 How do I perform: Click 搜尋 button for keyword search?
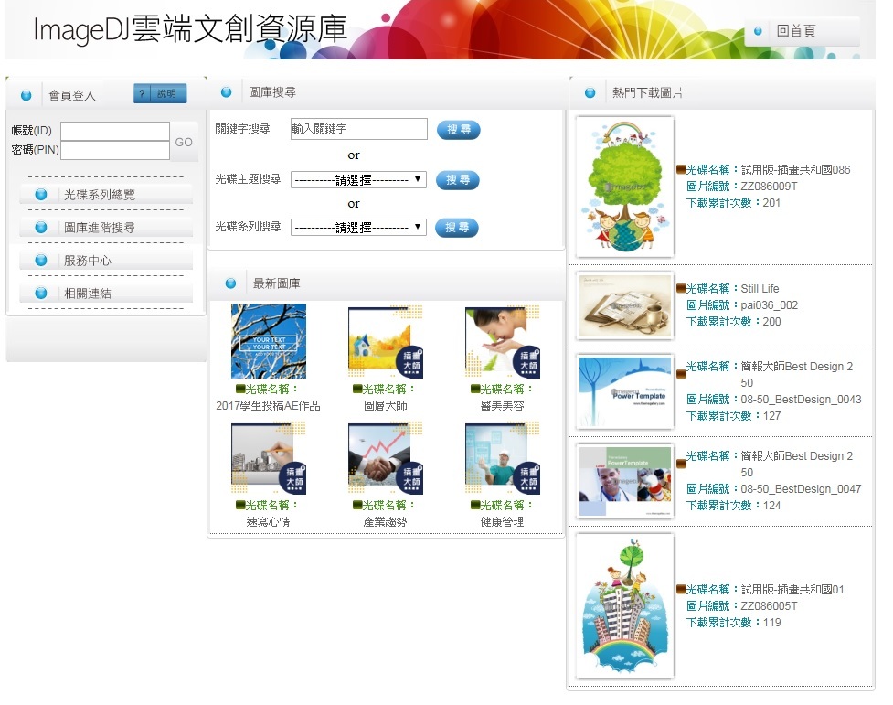pyautogui.click(x=459, y=130)
